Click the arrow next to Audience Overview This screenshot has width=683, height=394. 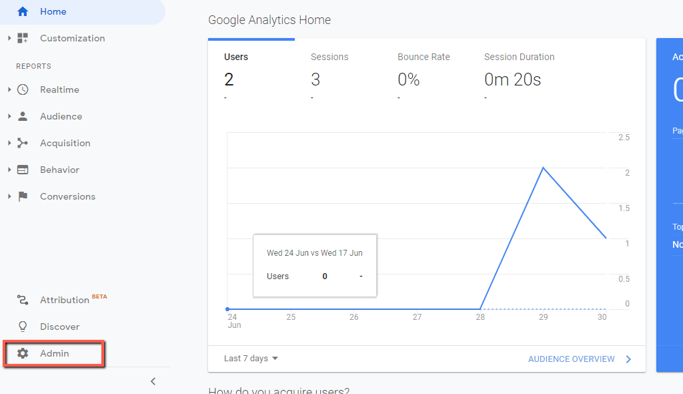point(628,359)
